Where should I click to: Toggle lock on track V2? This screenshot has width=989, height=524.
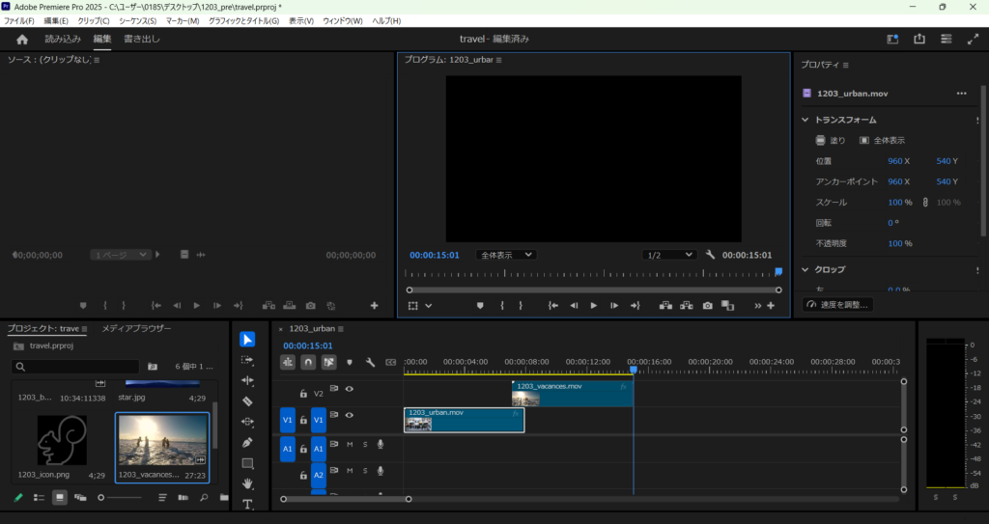click(303, 394)
